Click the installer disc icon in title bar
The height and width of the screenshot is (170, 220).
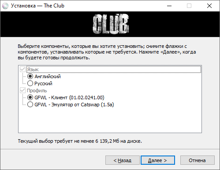[5, 6]
